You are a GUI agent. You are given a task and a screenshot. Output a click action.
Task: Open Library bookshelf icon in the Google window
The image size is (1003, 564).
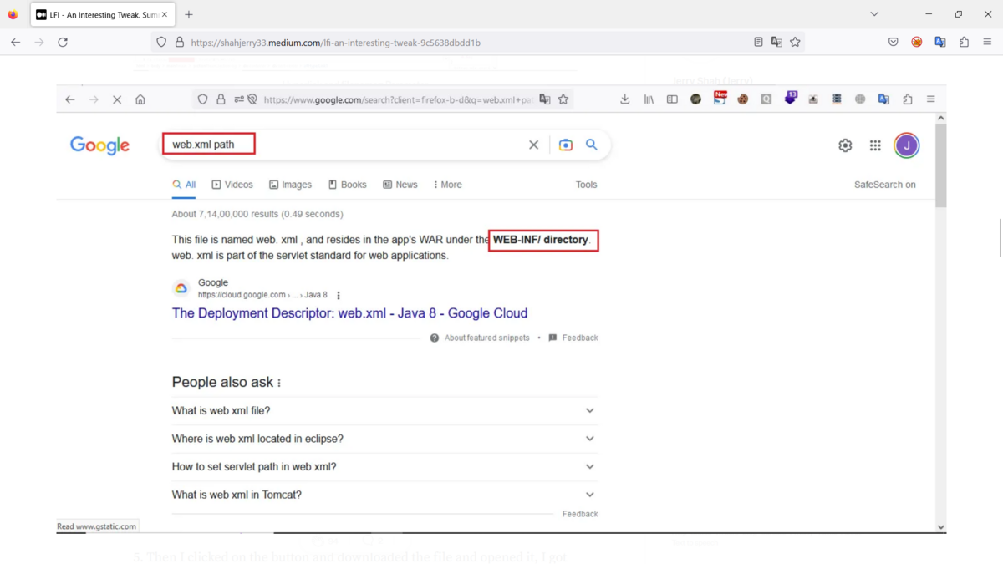pyautogui.click(x=649, y=99)
